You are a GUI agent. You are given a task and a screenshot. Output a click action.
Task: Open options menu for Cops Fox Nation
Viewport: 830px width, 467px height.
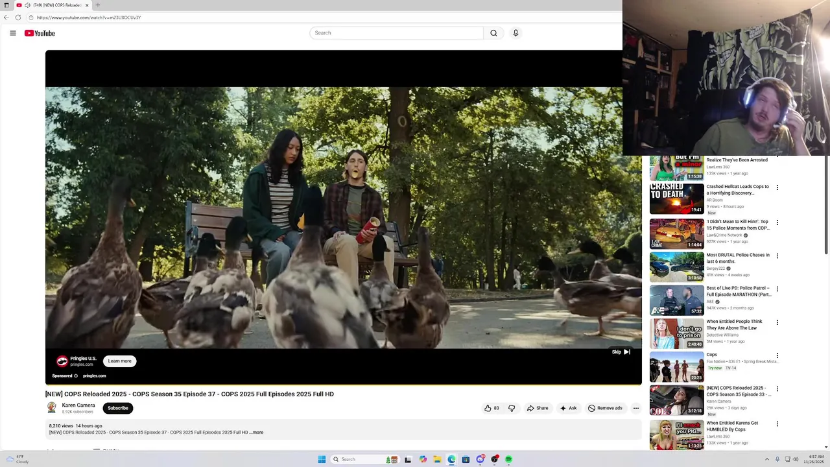(777, 355)
